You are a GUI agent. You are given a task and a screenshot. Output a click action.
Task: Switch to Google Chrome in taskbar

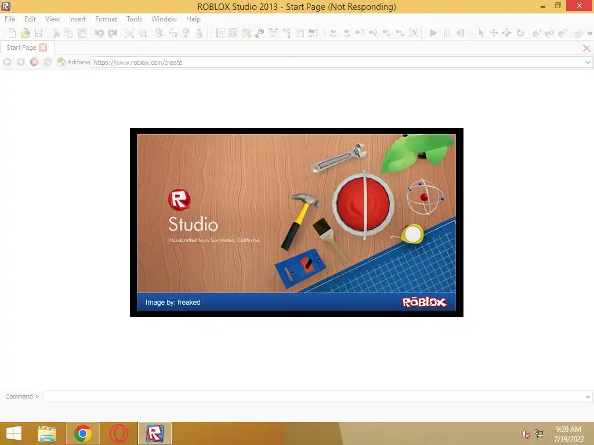(x=83, y=433)
